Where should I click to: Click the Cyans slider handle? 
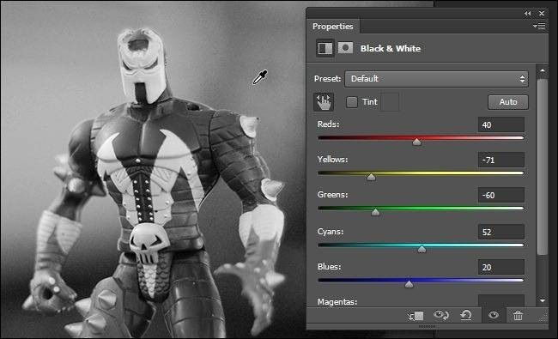pos(422,249)
